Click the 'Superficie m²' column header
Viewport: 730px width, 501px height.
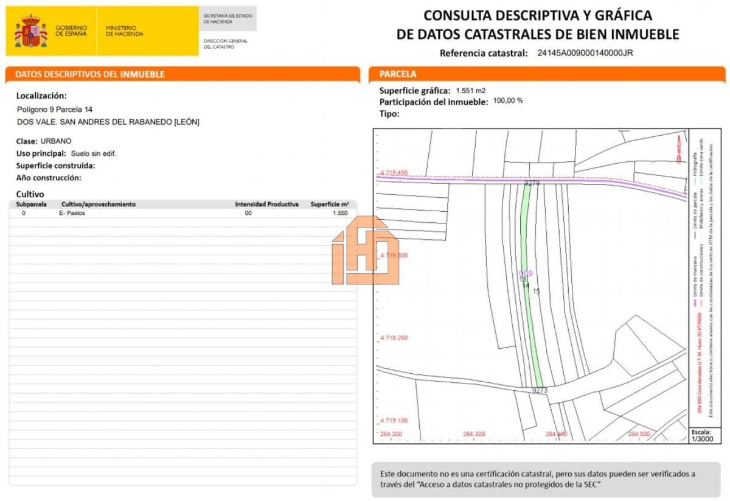[330, 205]
